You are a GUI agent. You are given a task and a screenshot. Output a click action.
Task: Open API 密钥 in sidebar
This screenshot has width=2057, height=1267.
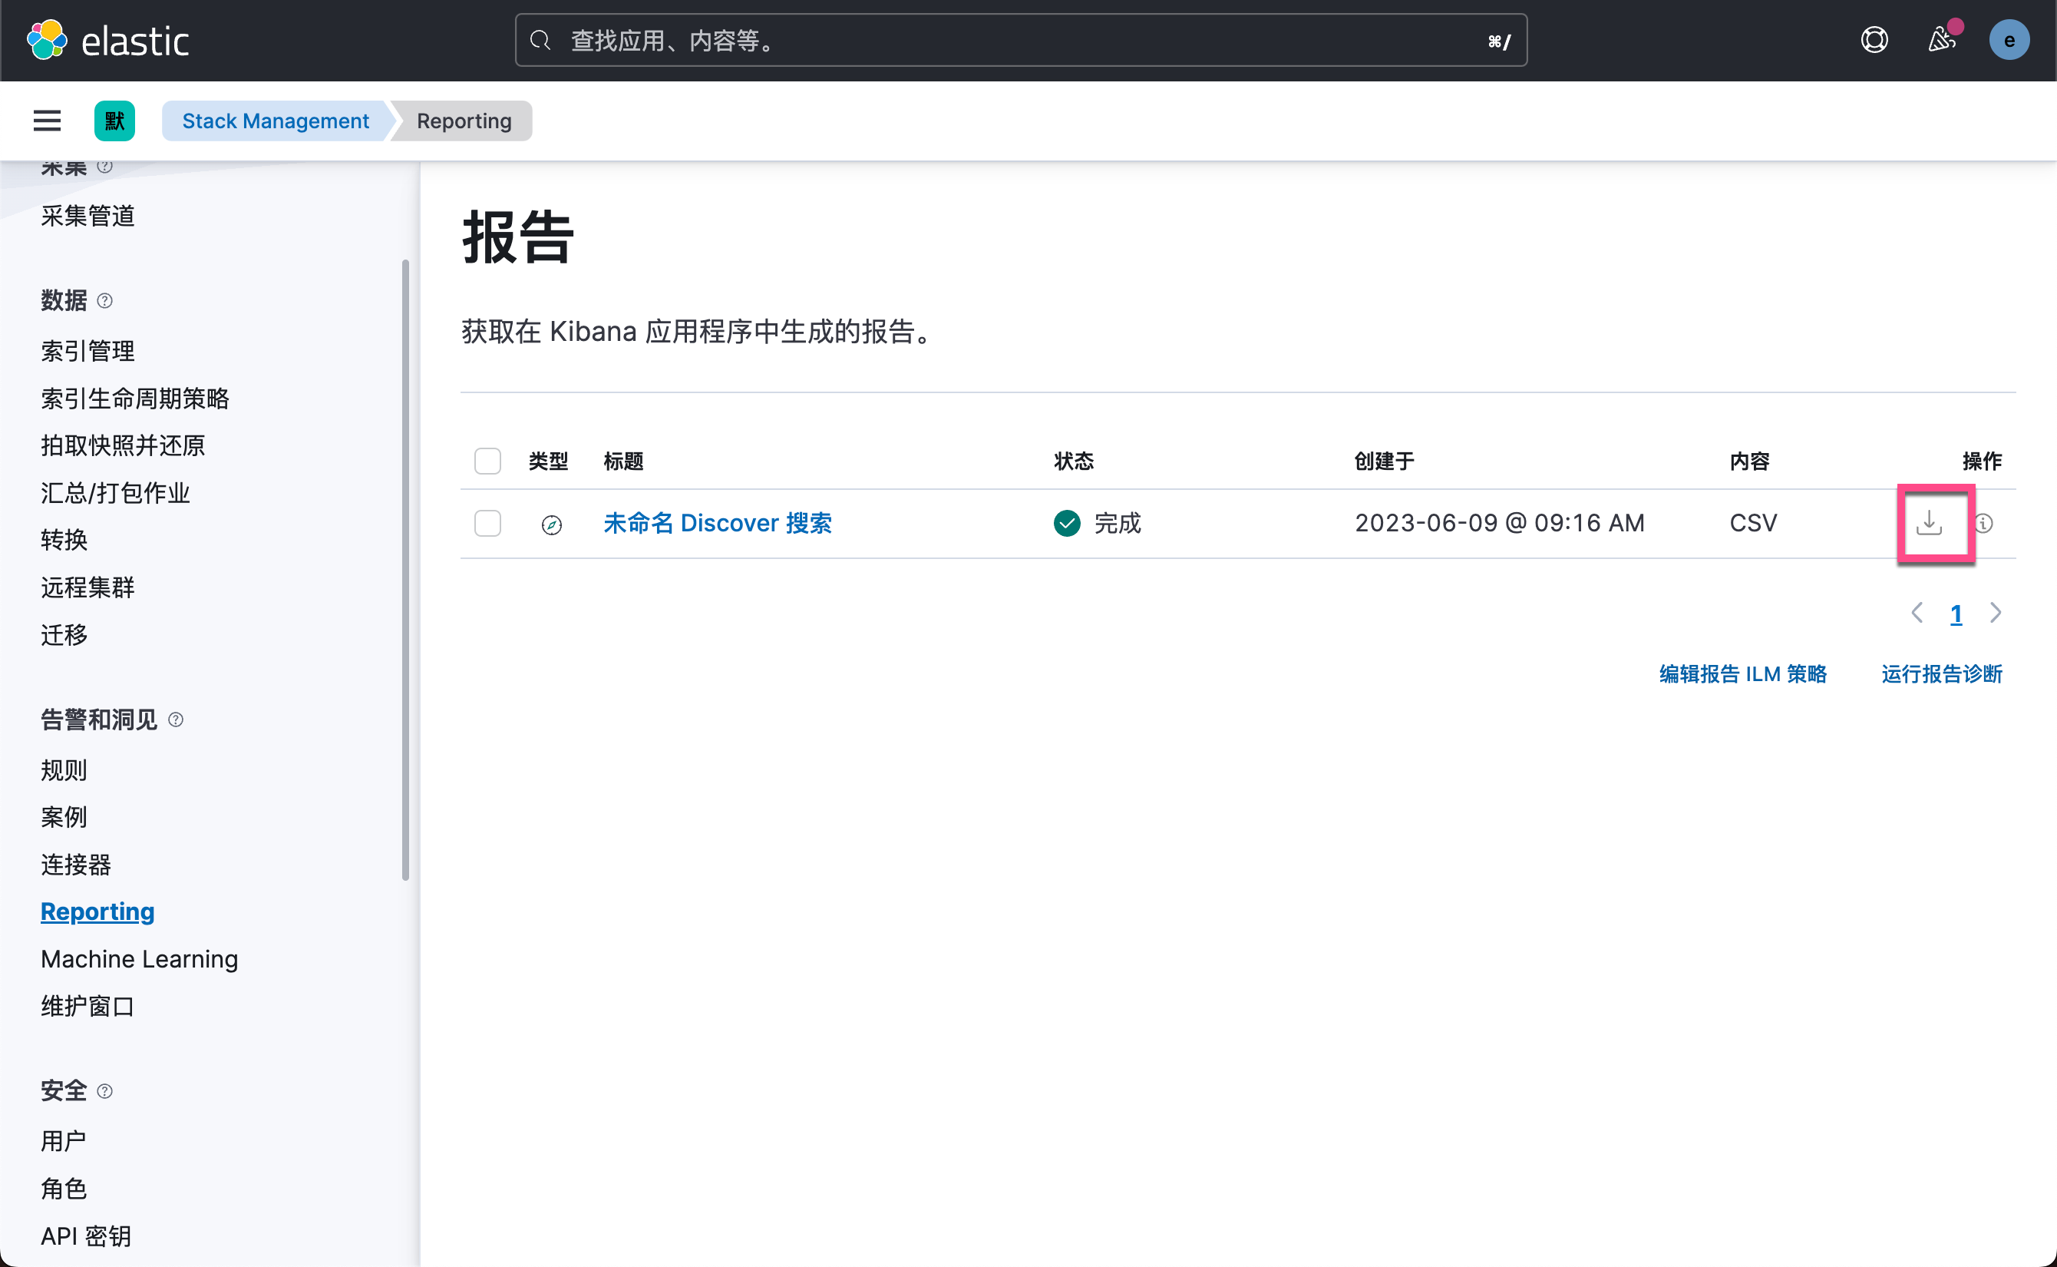tap(86, 1236)
